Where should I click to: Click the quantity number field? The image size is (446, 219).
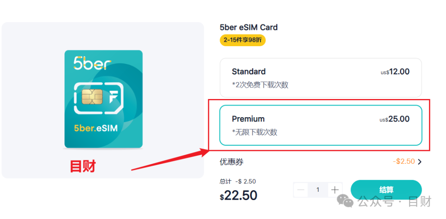(x=318, y=190)
